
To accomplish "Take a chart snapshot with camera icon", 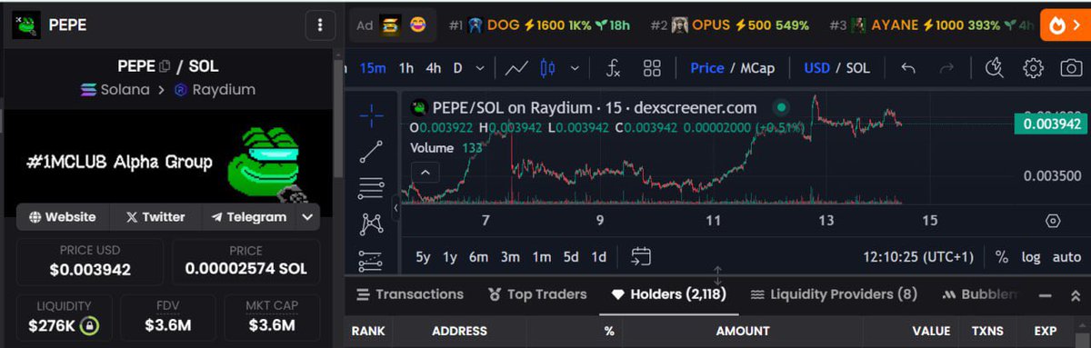I will click(x=1072, y=68).
